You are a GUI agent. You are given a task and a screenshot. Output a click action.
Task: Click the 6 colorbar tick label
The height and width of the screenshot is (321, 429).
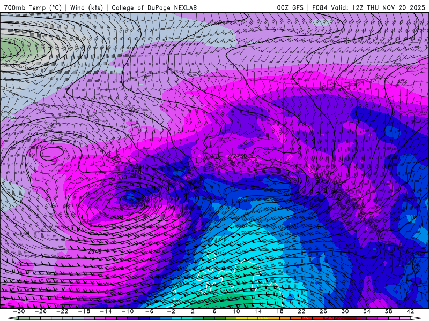click(214, 311)
